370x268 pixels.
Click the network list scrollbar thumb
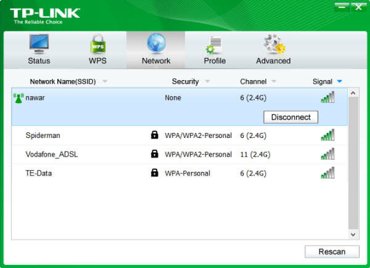click(353, 163)
